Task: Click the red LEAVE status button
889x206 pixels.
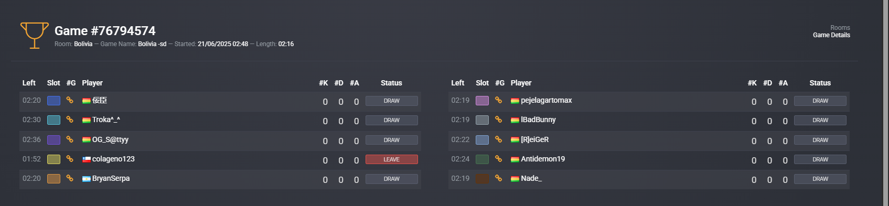Action: tap(392, 159)
